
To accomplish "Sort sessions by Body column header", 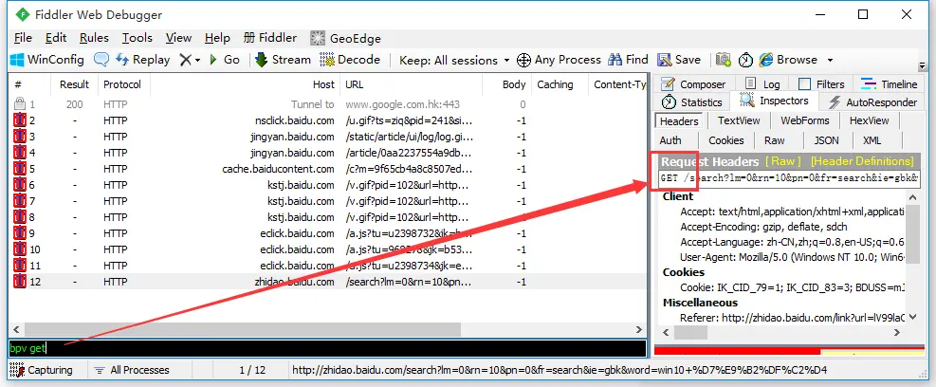I will click(506, 84).
